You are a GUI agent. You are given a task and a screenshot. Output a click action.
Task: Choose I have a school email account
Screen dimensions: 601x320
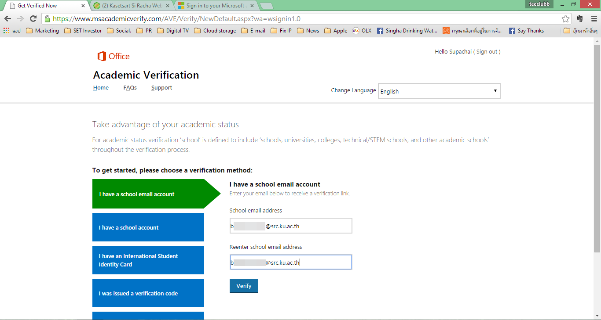pos(156,194)
